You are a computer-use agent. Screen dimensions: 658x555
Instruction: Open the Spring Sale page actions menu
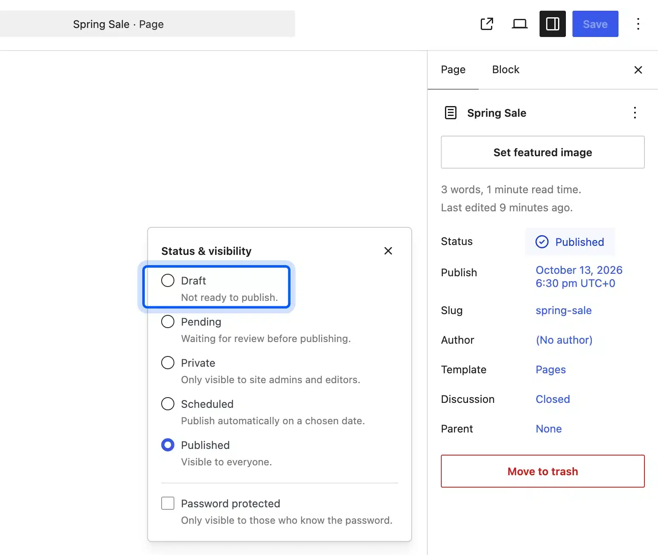pos(635,113)
